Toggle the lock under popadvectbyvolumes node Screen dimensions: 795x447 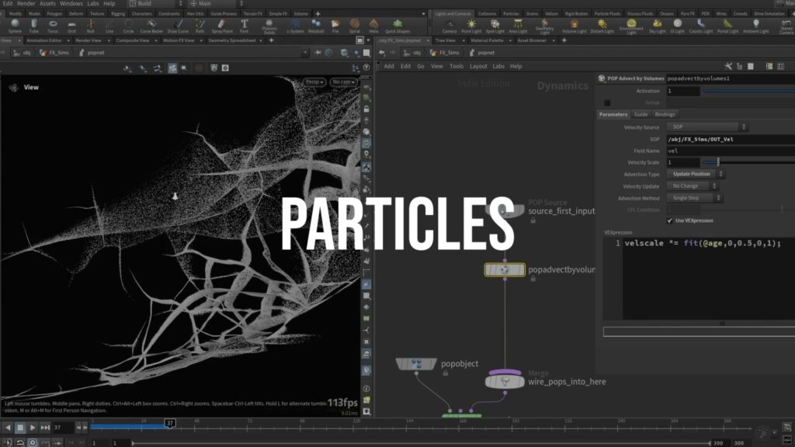[x=533, y=279]
